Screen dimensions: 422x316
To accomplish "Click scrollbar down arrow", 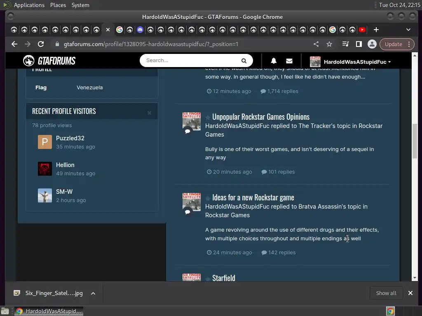I will pos(415,278).
